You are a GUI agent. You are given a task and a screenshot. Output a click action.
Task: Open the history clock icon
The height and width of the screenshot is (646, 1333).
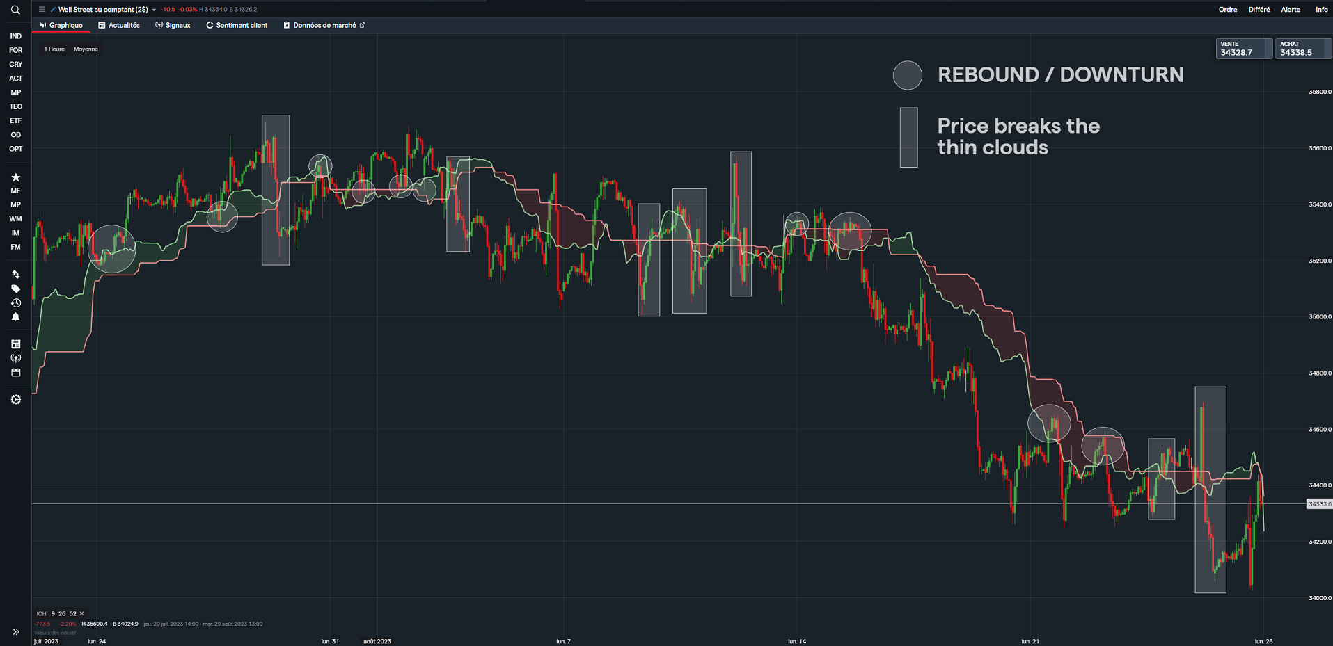click(15, 303)
